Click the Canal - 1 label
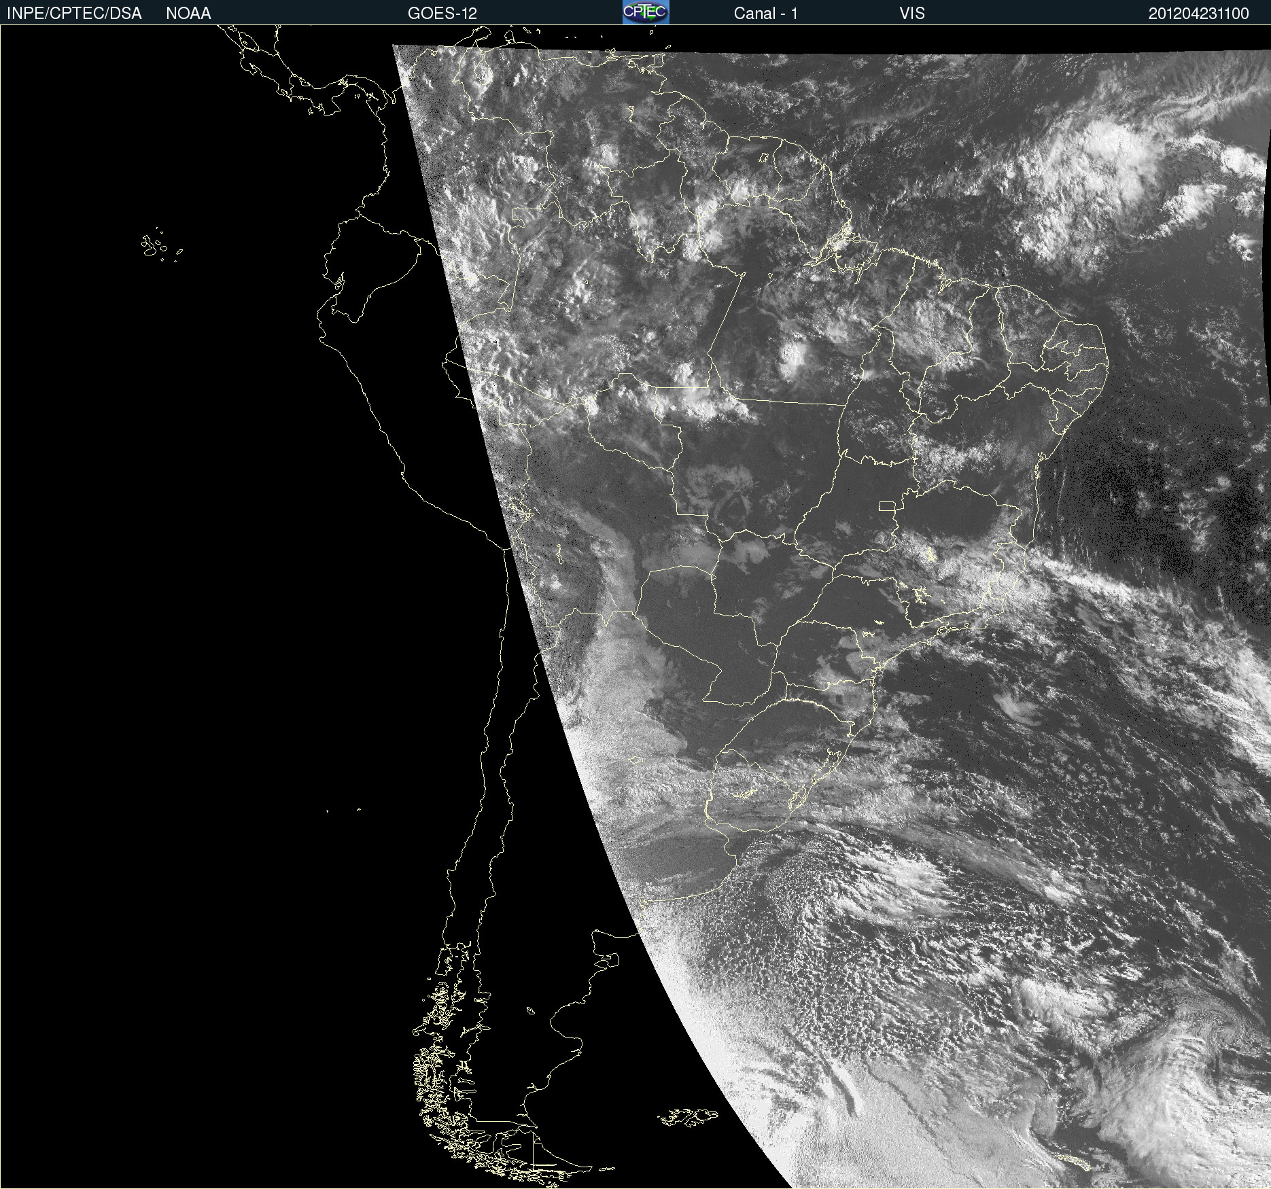Viewport: 1271px width, 1189px height. click(x=765, y=14)
